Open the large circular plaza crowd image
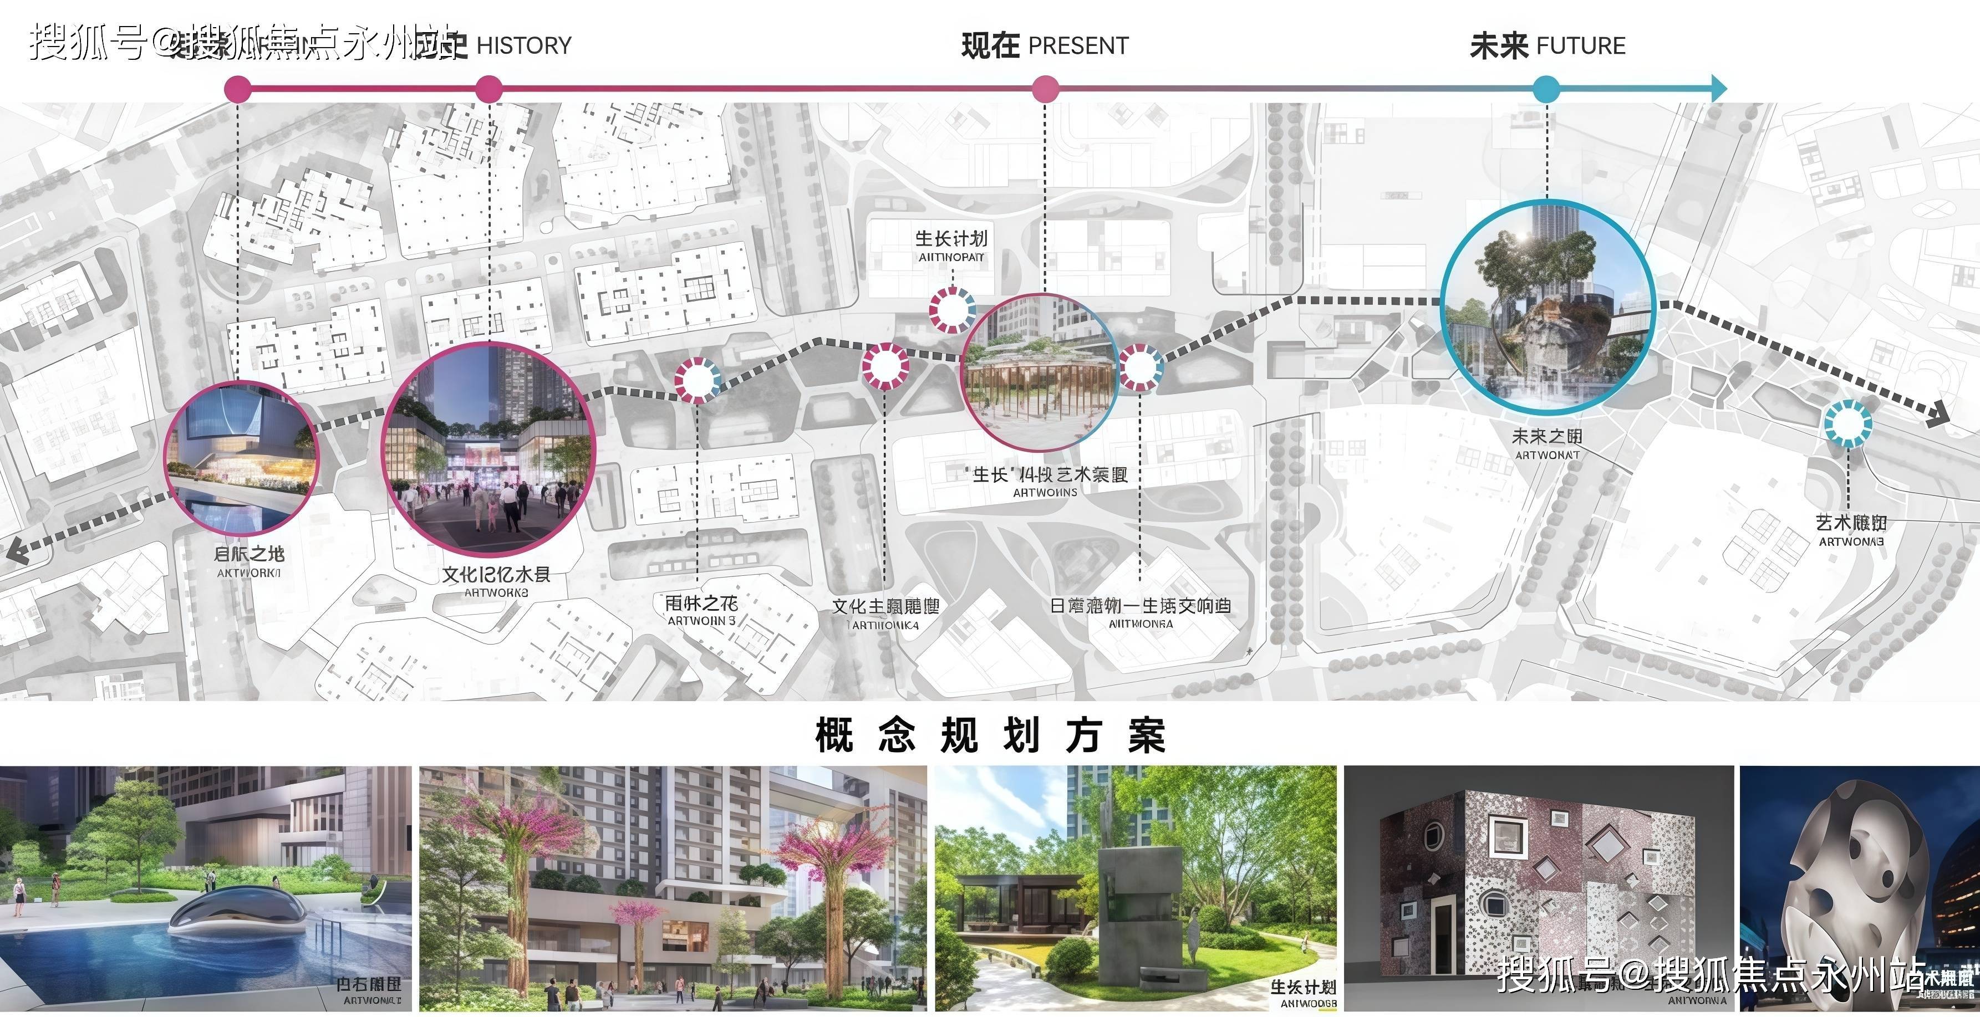 point(488,448)
